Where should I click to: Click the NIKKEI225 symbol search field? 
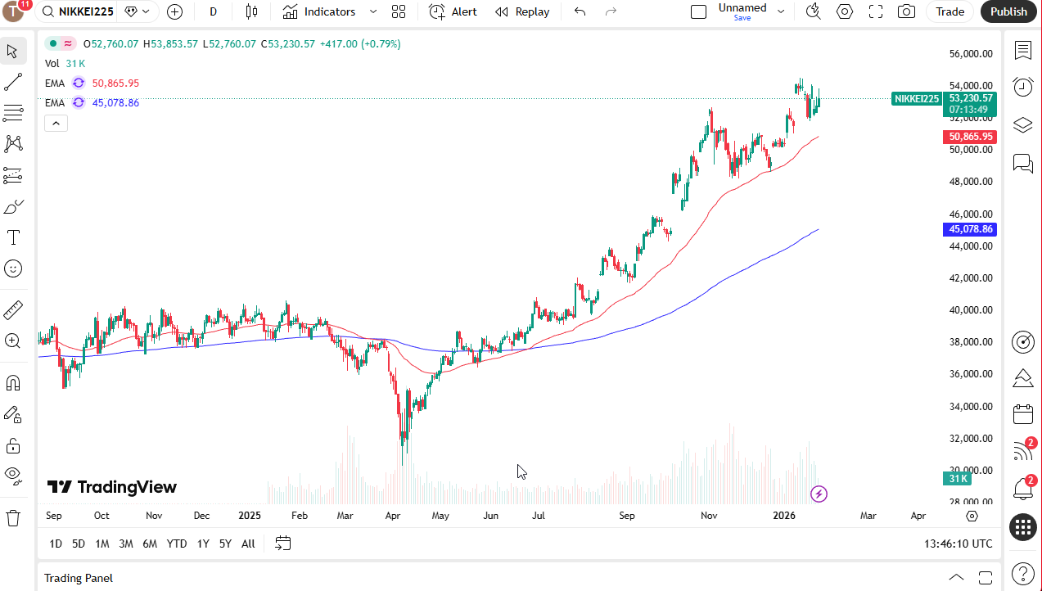[x=78, y=11]
